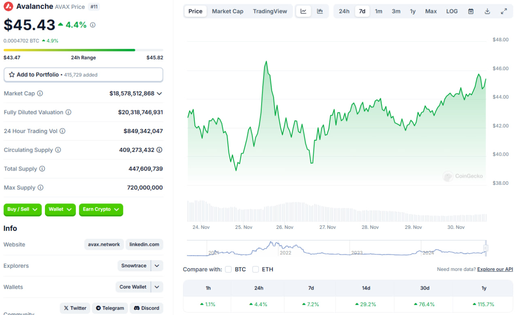The image size is (518, 315).
Task: Click the rank #11 badge
Action: point(94,7)
